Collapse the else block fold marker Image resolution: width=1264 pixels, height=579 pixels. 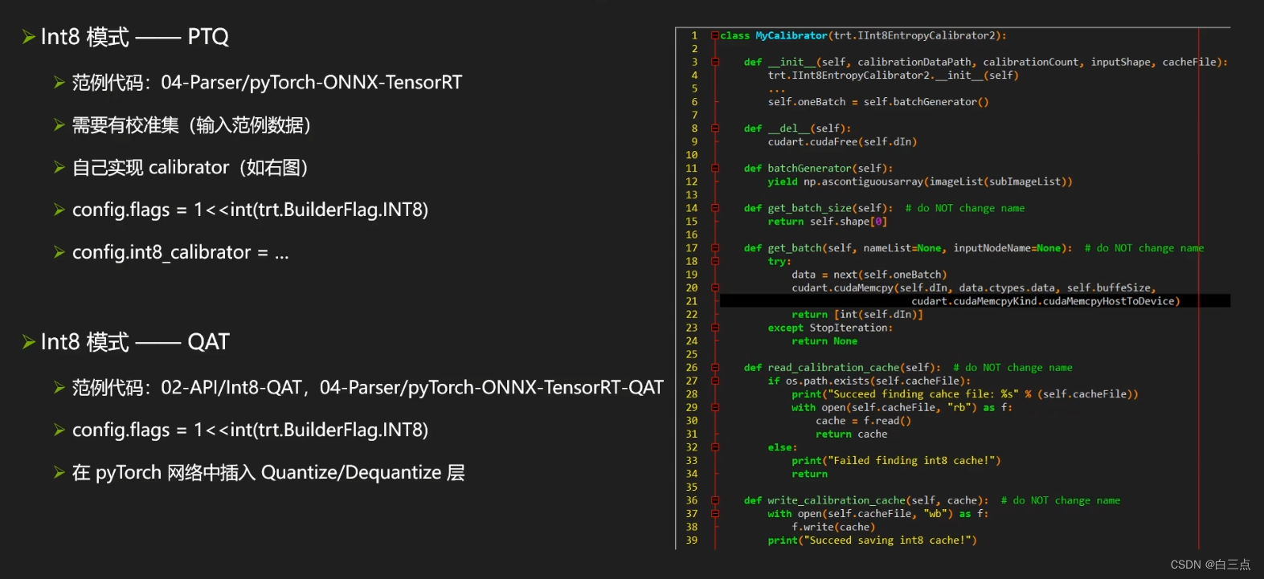coord(714,447)
